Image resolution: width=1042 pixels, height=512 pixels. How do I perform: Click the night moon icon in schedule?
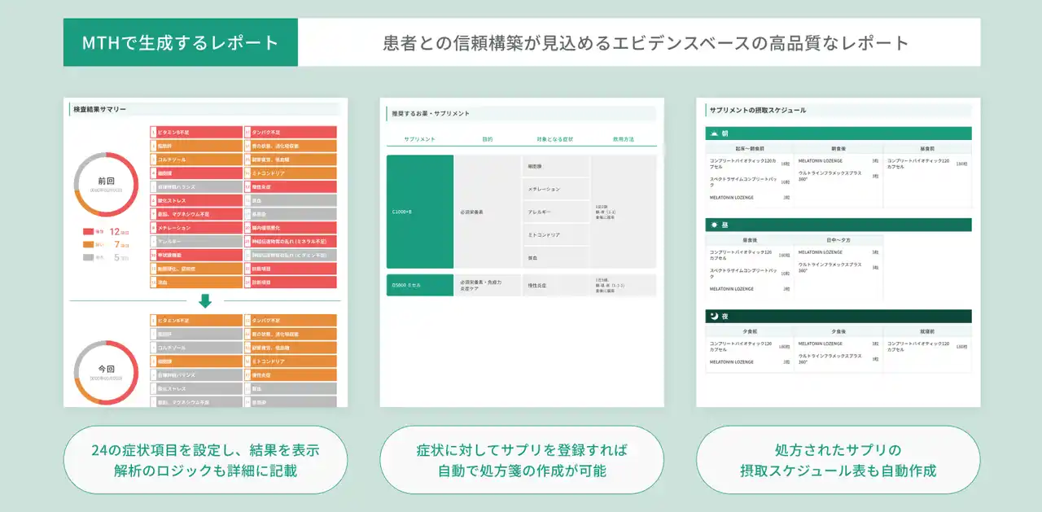(x=714, y=317)
